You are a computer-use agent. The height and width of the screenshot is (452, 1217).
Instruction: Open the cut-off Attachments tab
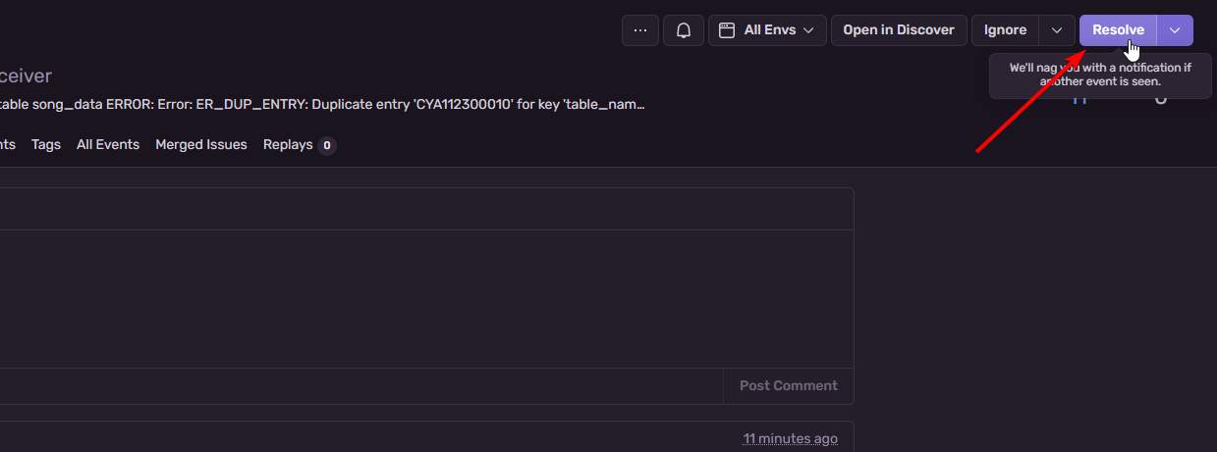click(x=7, y=145)
